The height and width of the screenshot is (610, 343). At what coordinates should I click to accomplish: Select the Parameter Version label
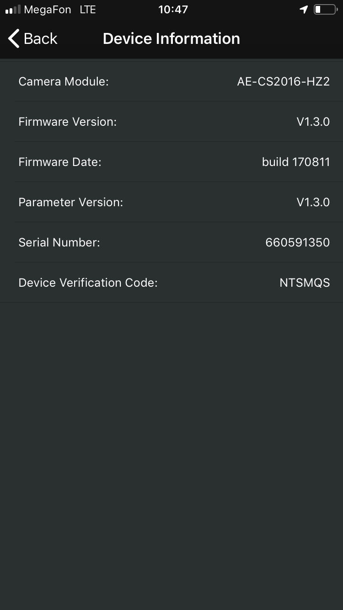(x=71, y=203)
